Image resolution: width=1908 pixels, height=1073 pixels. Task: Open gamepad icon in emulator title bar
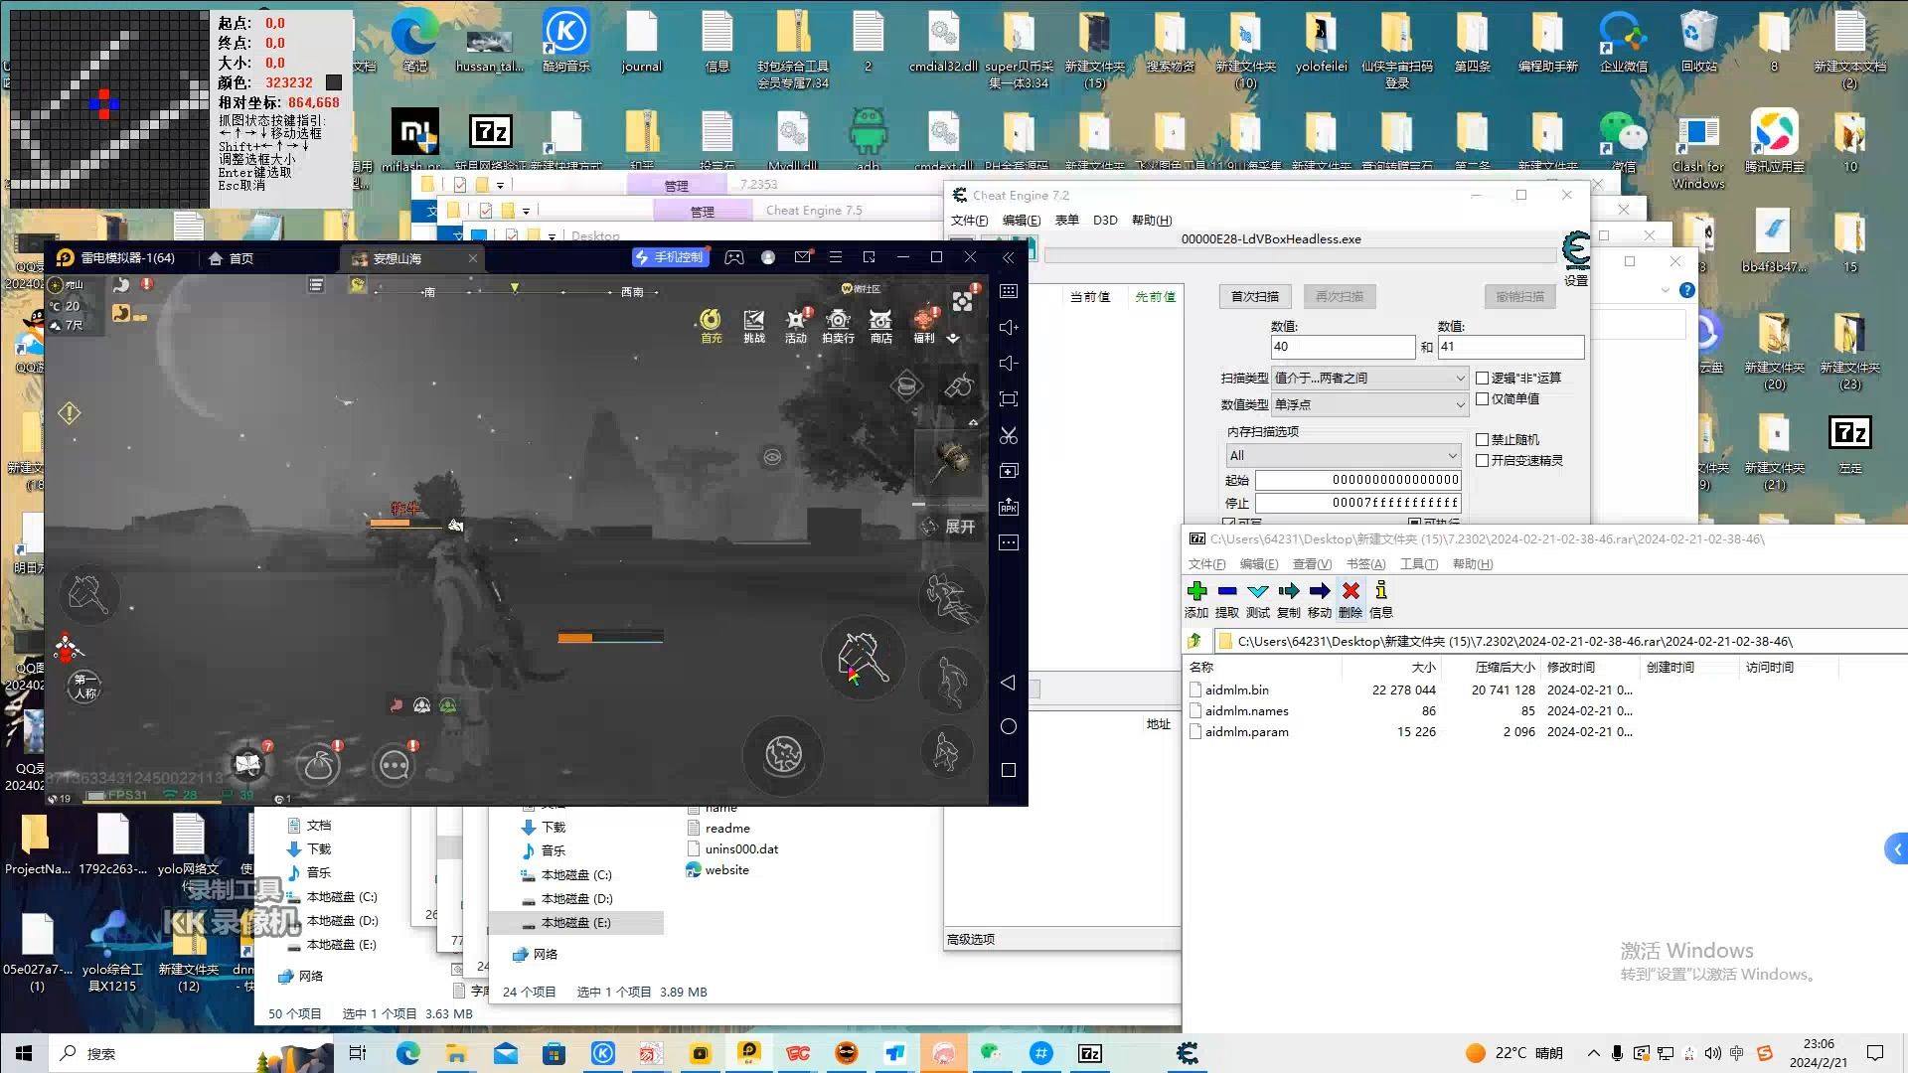point(733,257)
